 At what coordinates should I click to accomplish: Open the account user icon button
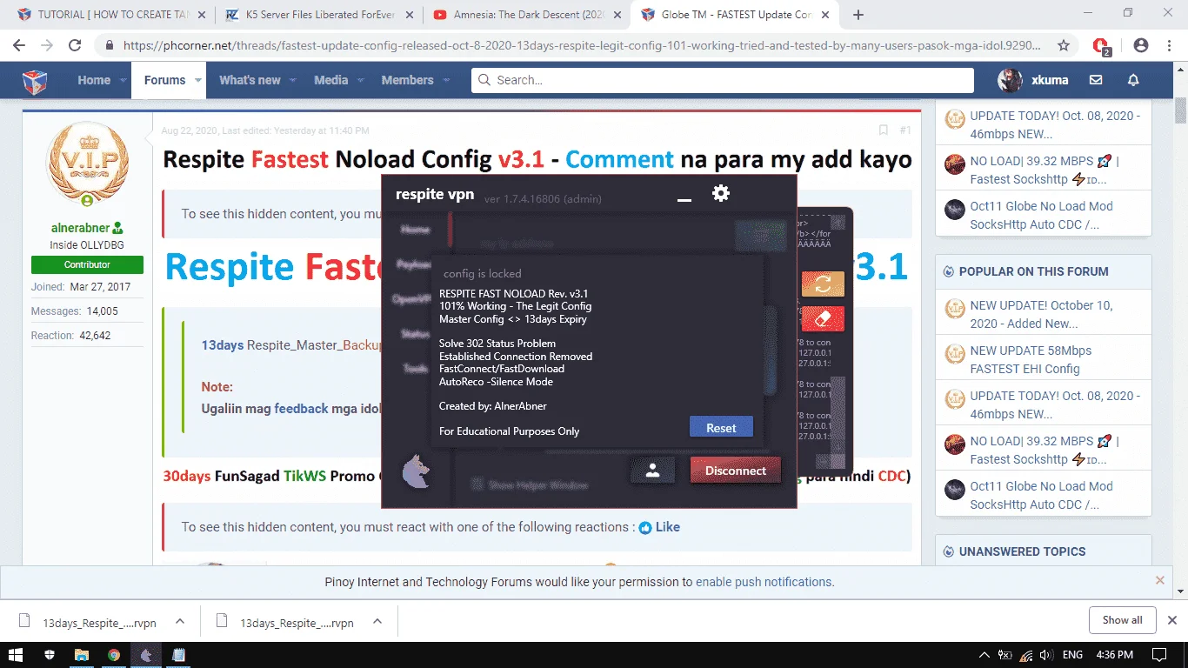click(x=653, y=471)
